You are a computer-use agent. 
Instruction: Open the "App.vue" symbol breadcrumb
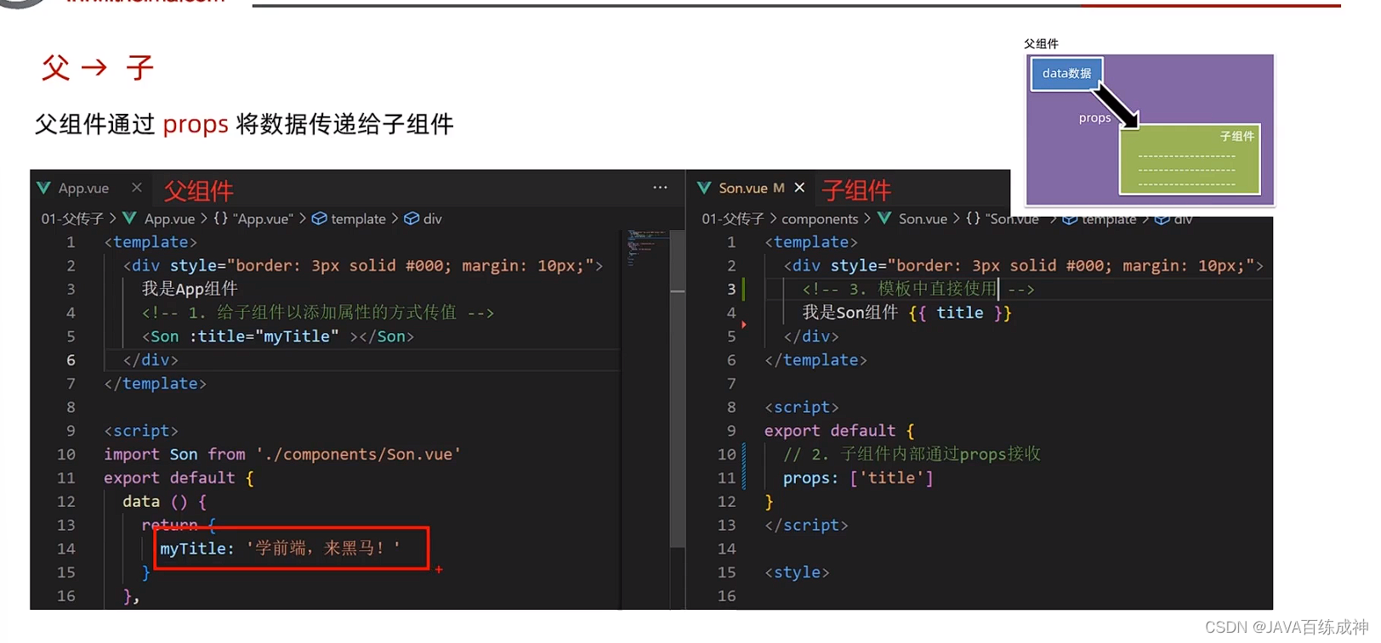(262, 218)
